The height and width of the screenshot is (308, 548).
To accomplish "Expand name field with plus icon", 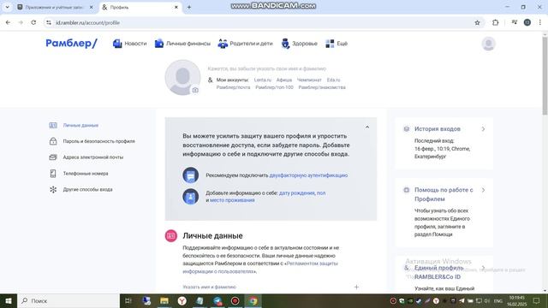I will [356, 287].
